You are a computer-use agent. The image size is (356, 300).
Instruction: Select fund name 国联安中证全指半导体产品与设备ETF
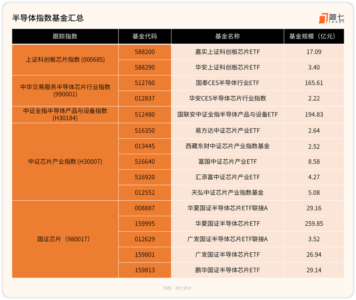(227, 115)
